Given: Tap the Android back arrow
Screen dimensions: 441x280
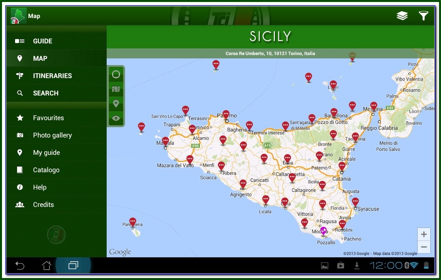Looking at the screenshot, I should coord(20,266).
